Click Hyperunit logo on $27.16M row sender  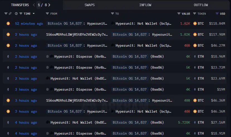[x=48, y=122]
